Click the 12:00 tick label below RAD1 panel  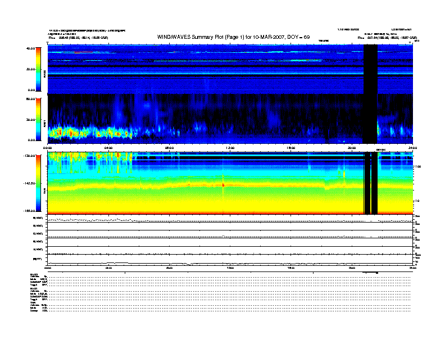[230, 148]
